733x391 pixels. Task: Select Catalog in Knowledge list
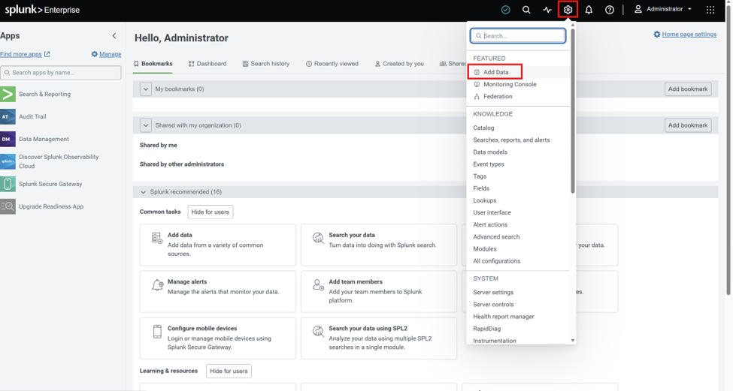coord(483,128)
